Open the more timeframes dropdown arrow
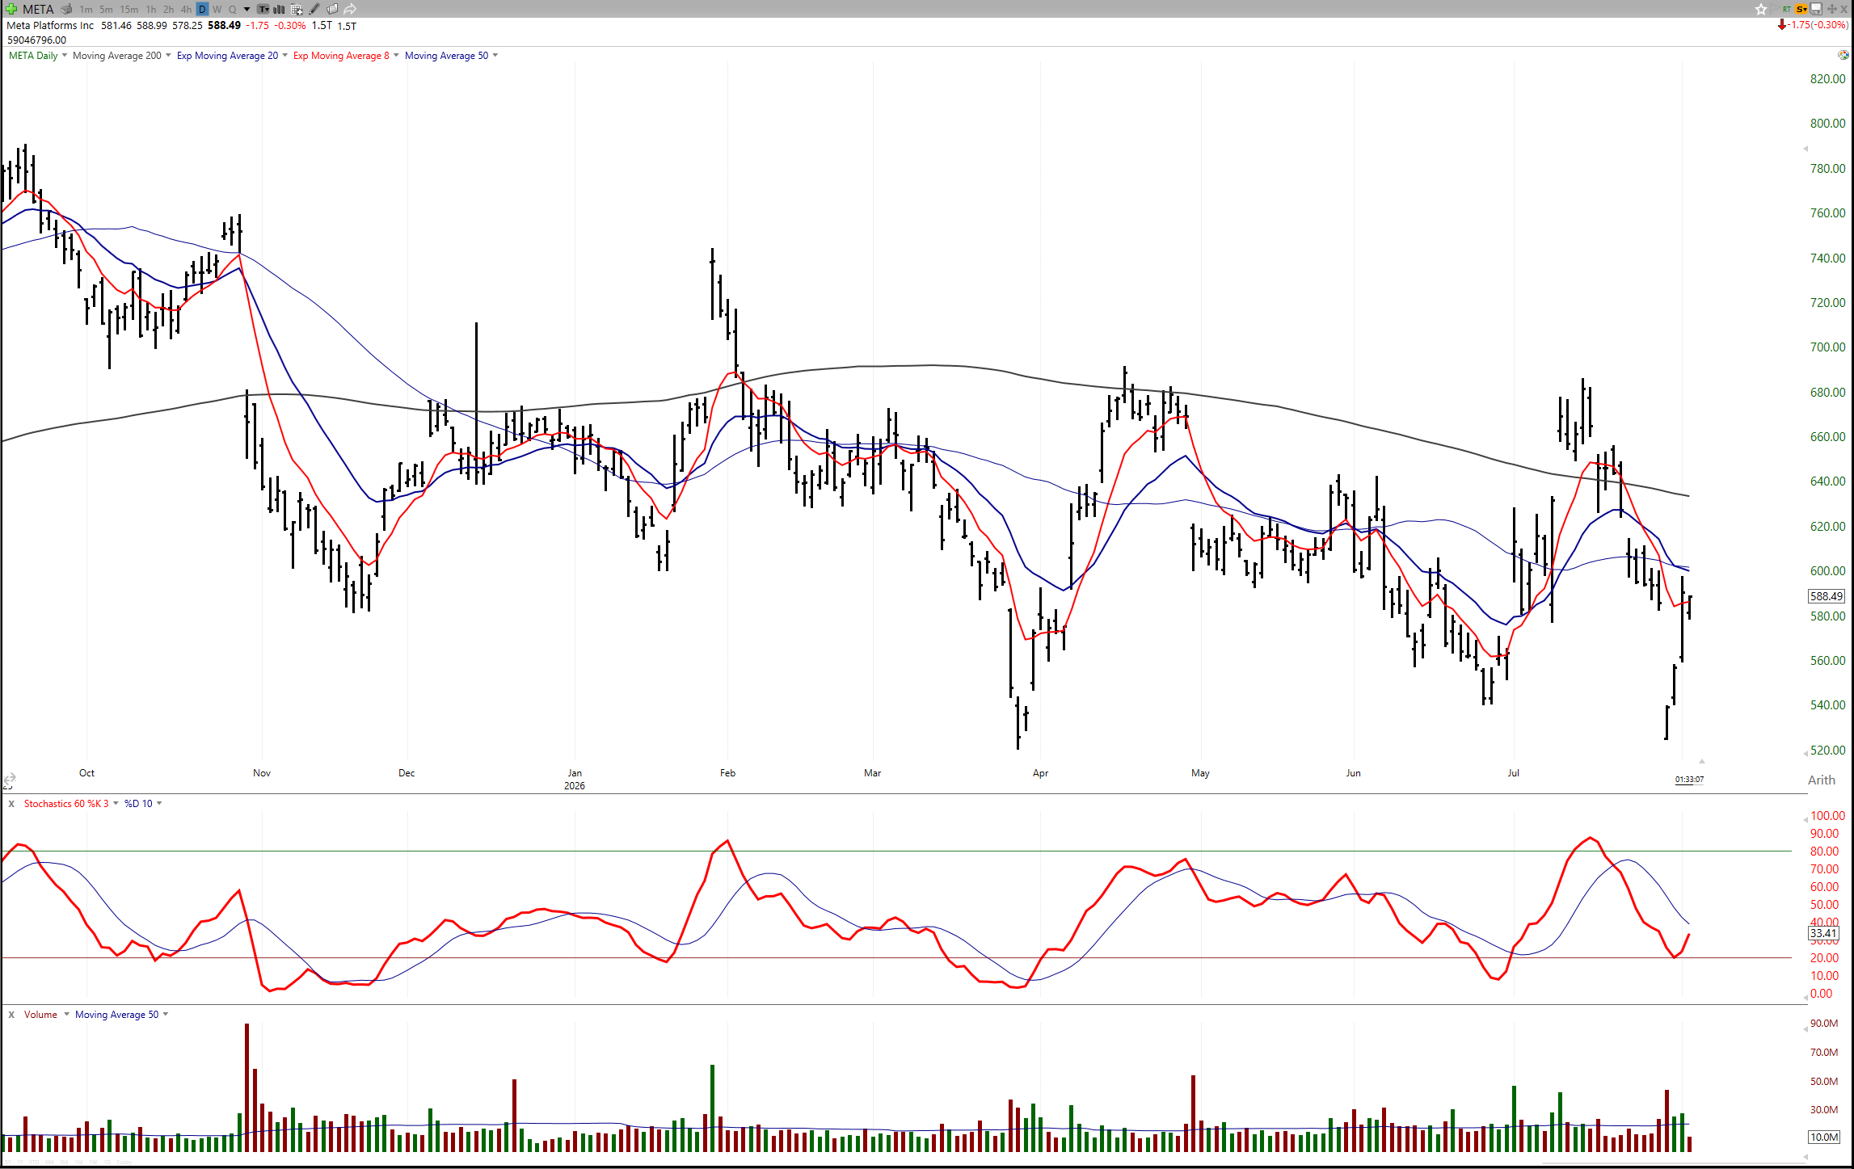This screenshot has width=1854, height=1169. tap(246, 10)
